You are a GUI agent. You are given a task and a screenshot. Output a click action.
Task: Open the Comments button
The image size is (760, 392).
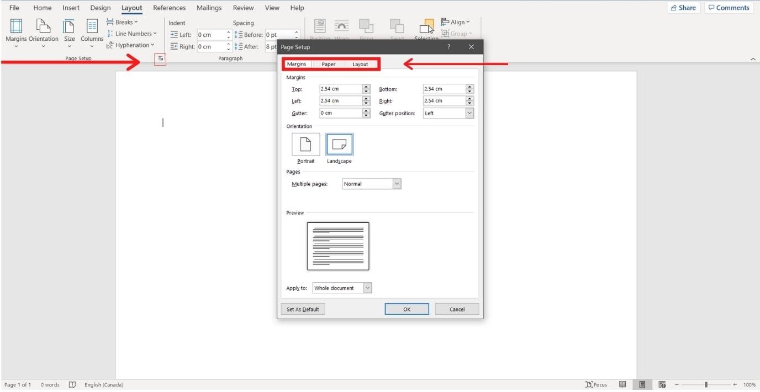click(729, 8)
